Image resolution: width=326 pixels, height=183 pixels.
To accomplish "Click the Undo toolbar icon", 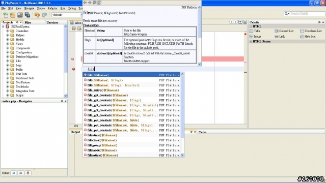I will click(37, 15).
